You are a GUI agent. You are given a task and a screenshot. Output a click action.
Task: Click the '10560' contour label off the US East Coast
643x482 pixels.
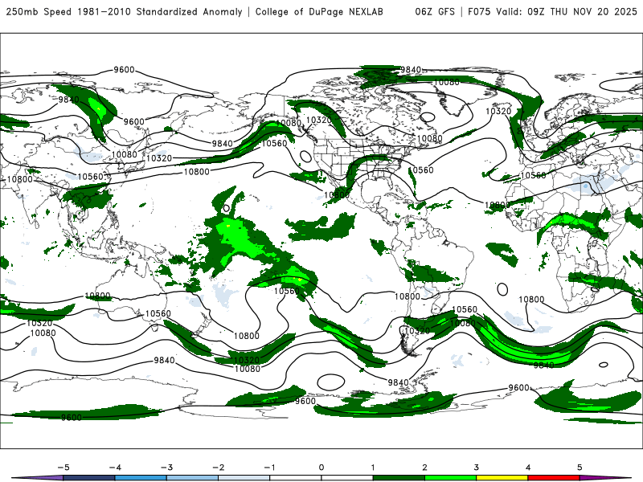click(x=420, y=170)
